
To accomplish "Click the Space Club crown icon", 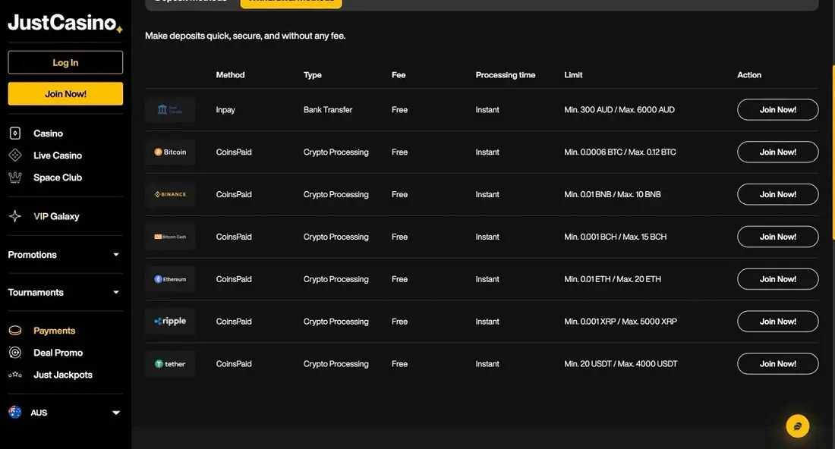I will click(x=15, y=177).
